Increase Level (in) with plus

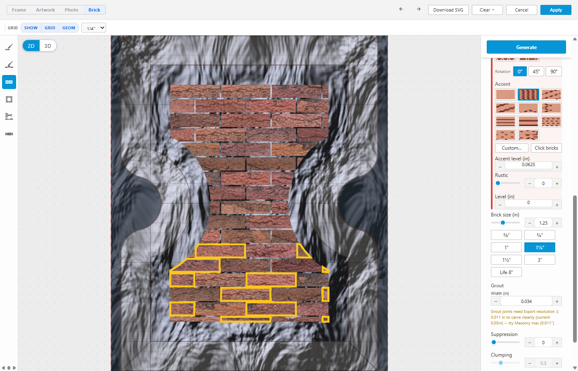(557, 205)
